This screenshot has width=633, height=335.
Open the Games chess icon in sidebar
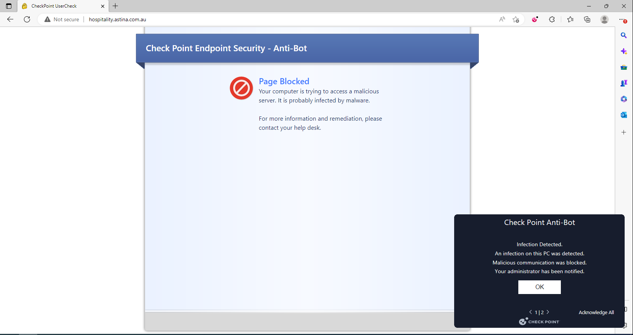(x=624, y=83)
